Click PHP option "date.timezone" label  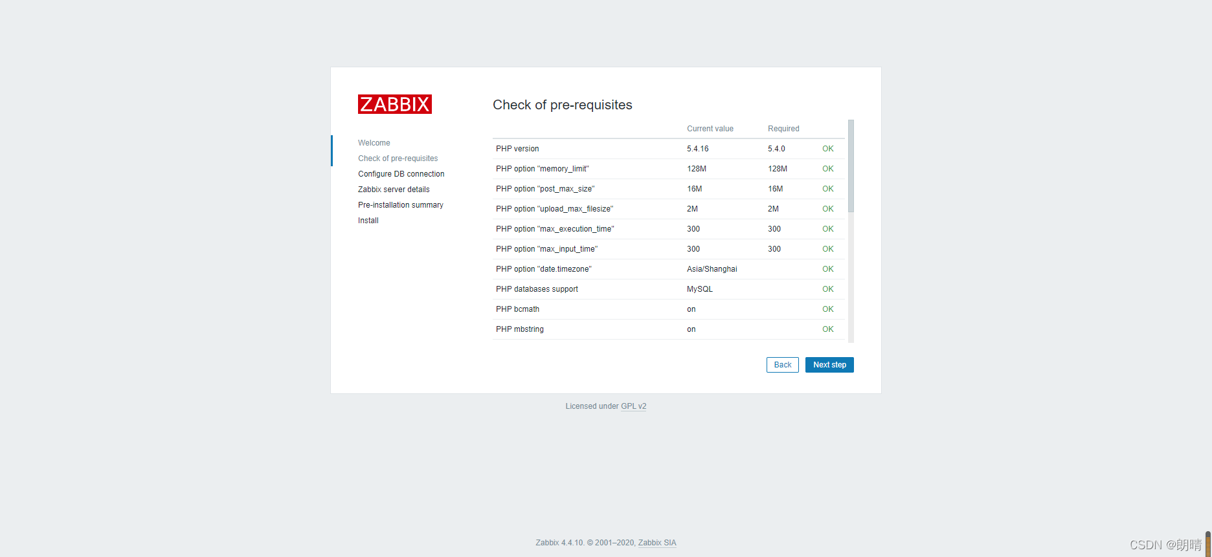(x=544, y=269)
